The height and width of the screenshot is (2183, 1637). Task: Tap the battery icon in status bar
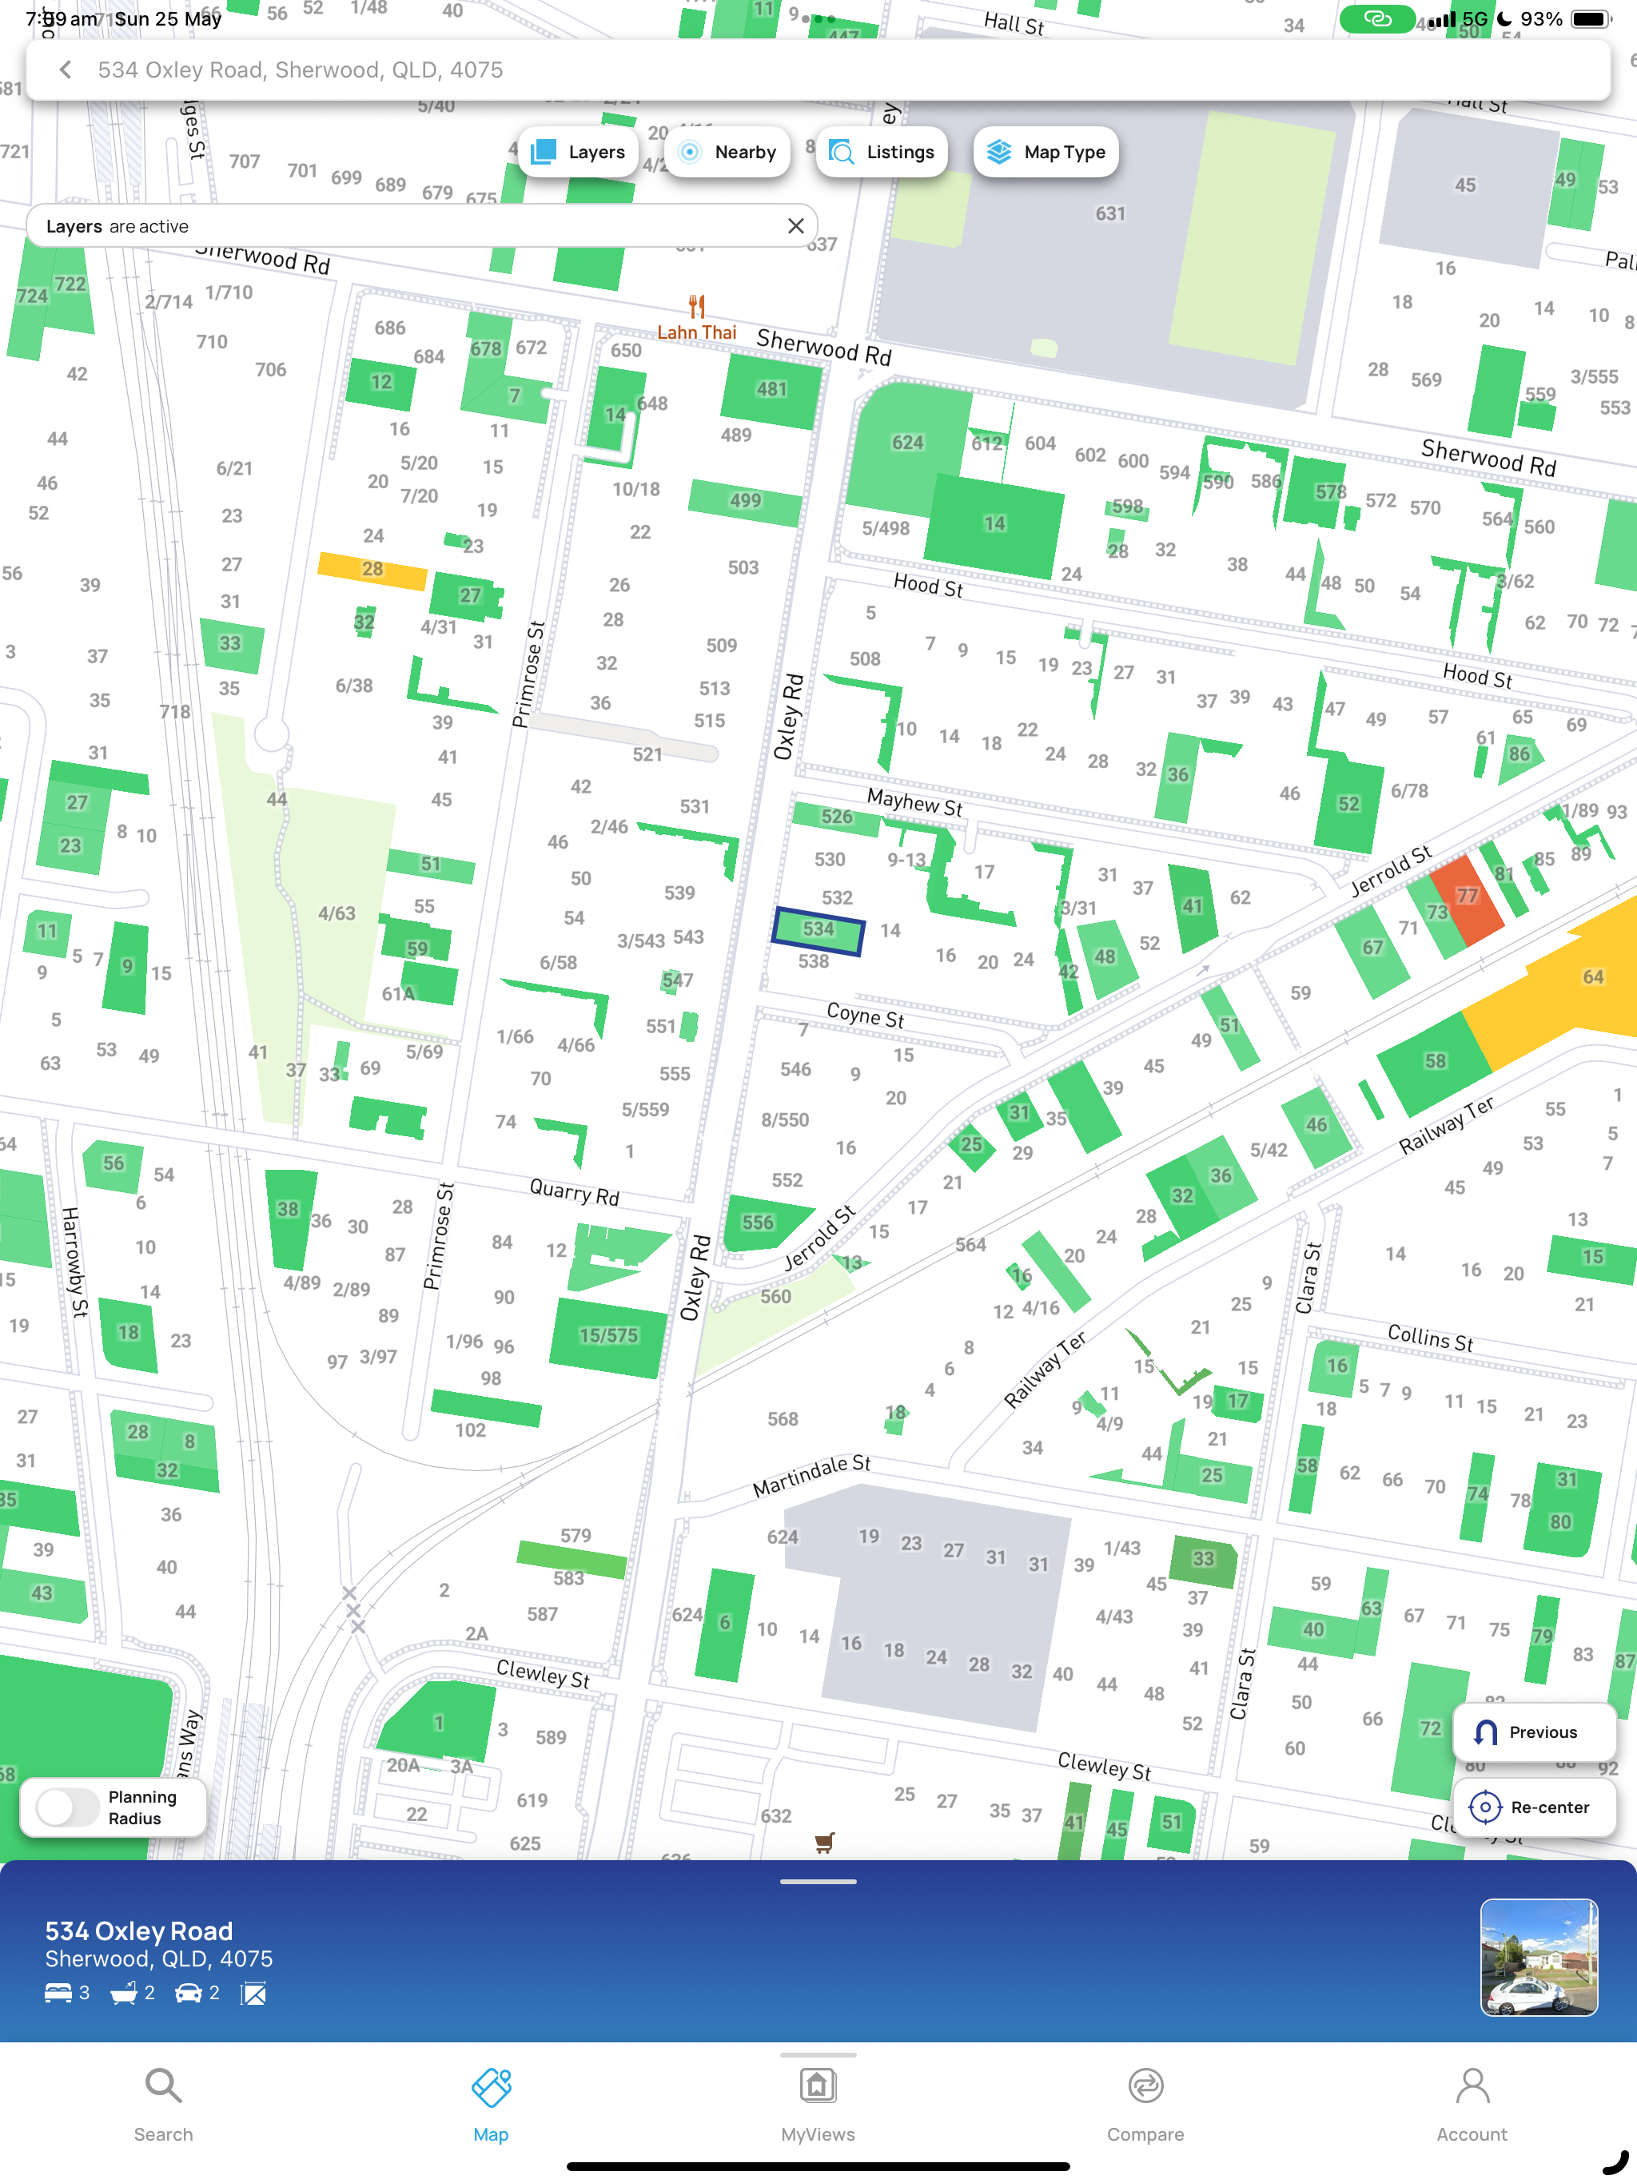1590,18
